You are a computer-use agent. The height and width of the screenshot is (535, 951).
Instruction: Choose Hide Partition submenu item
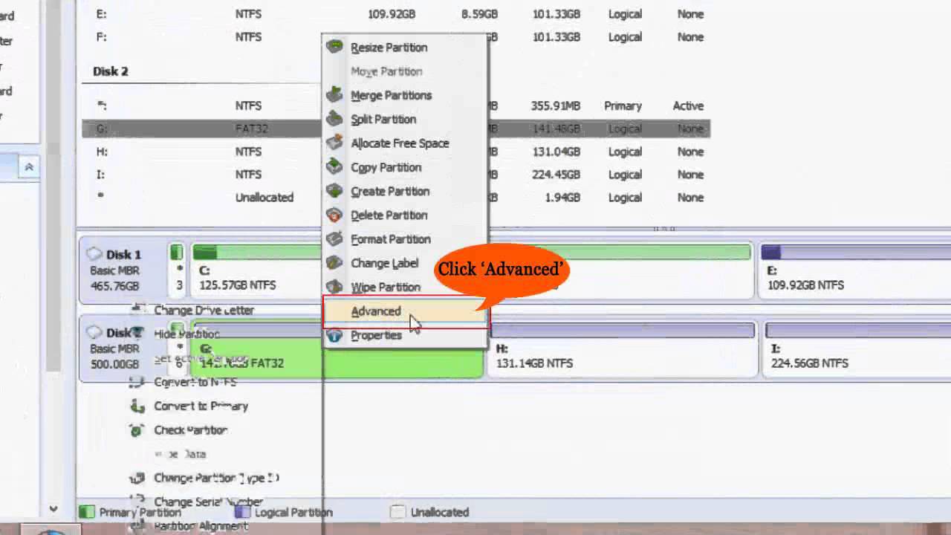186,334
